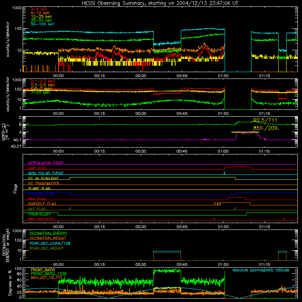Click the DECIMATION_WEIGHT legend label
The width and height of the screenshot is (302, 302).
point(48,239)
